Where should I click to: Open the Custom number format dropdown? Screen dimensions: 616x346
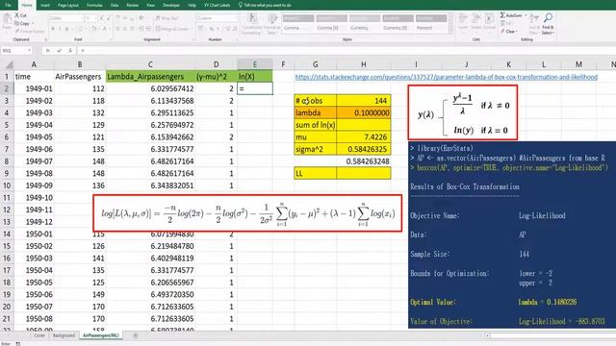point(235,18)
